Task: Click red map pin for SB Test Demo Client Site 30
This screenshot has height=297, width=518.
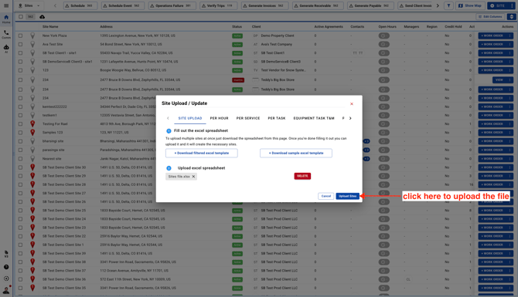Action: [32, 167]
